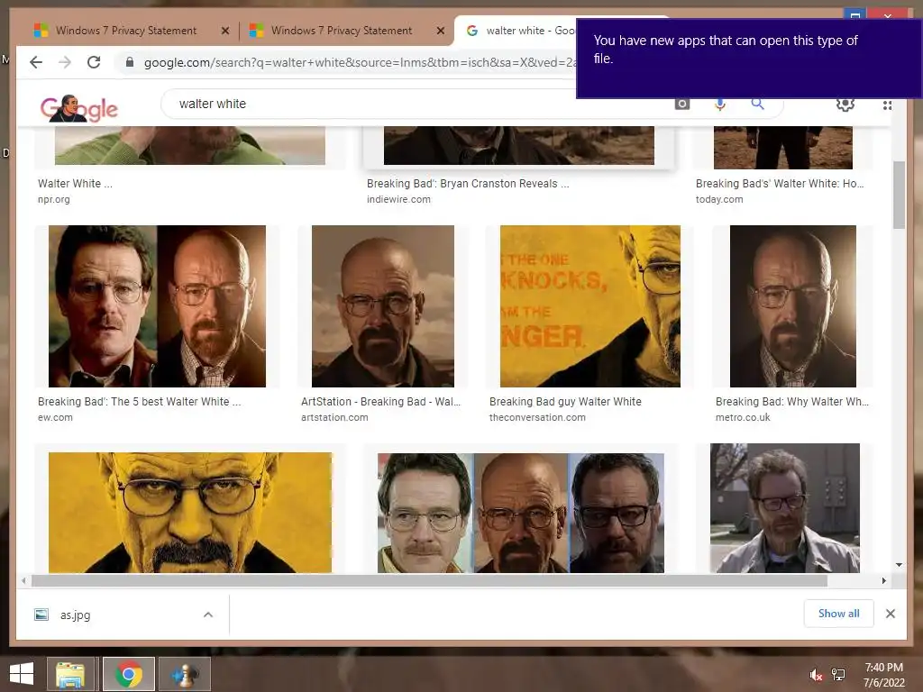This screenshot has width=923, height=692.
Task: Click the new apps notification popup
Action: (x=749, y=58)
